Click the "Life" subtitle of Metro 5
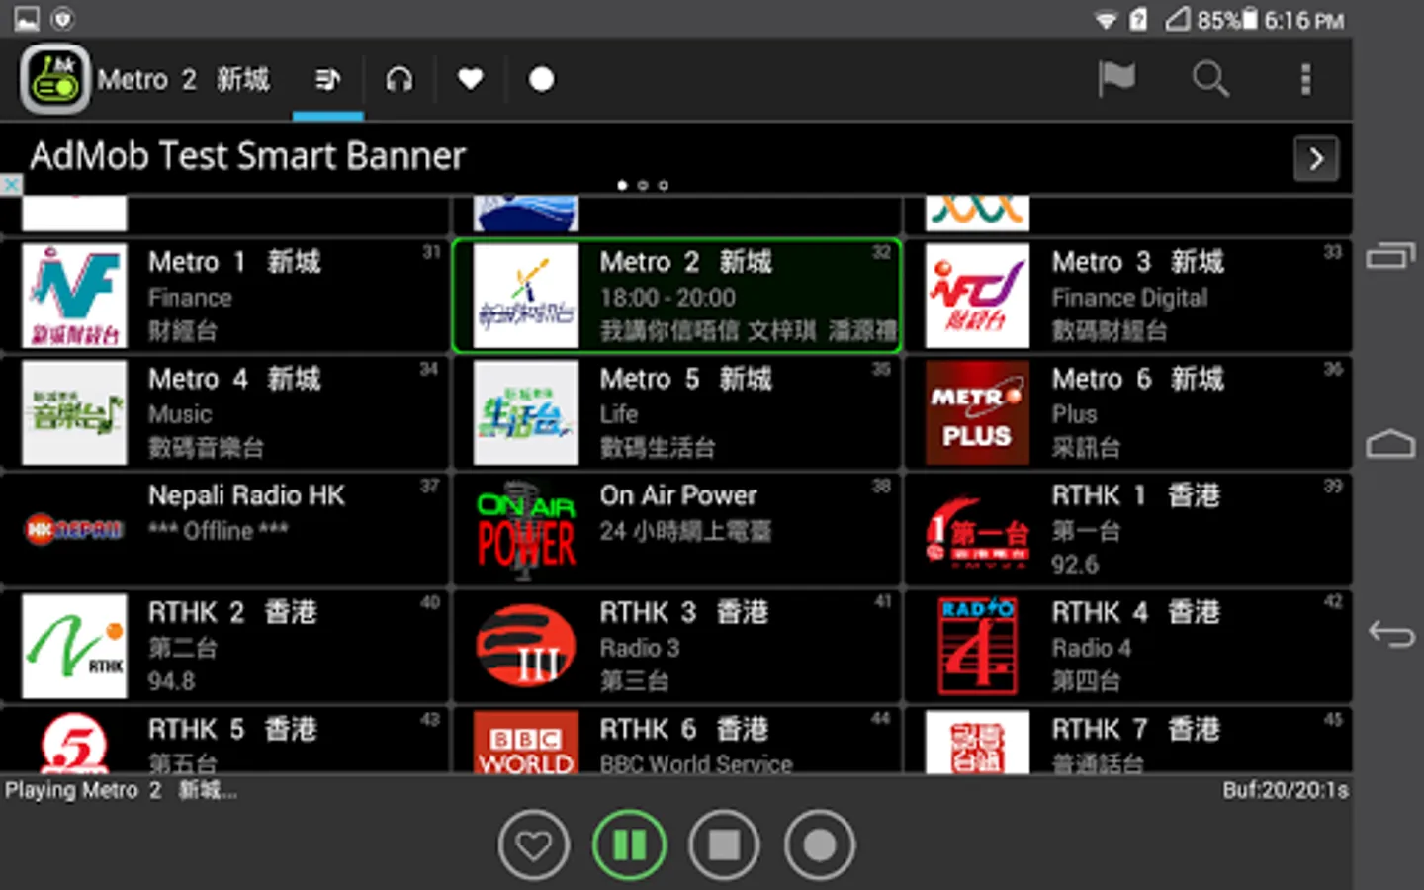1424x890 pixels. click(x=619, y=414)
